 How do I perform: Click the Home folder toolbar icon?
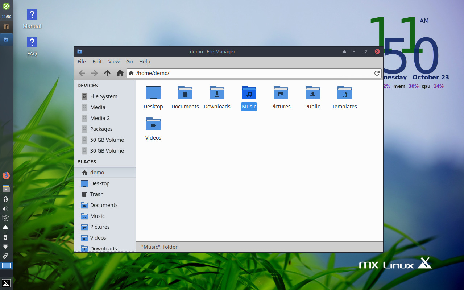click(x=120, y=73)
